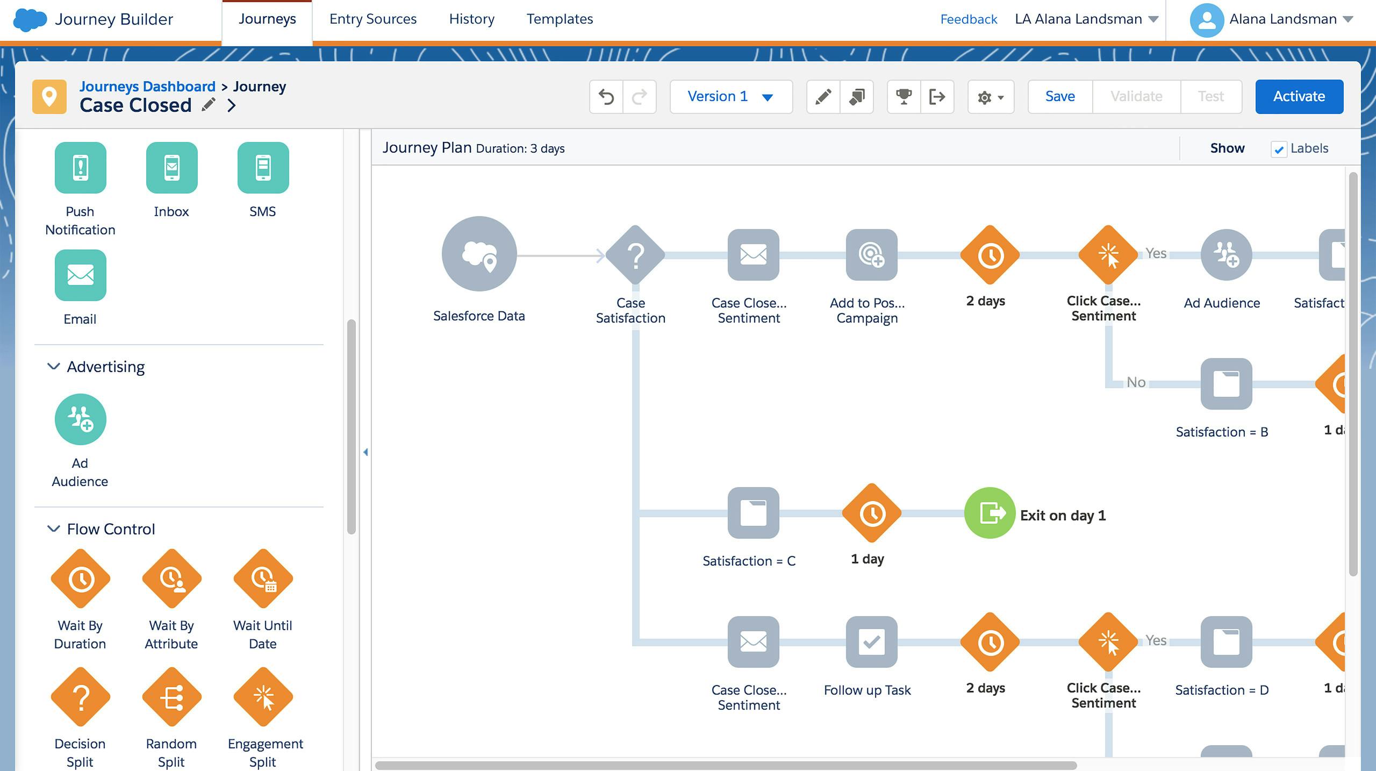The image size is (1376, 771).
Task: Click the canvas horizontal scrollbar
Action: 726,765
